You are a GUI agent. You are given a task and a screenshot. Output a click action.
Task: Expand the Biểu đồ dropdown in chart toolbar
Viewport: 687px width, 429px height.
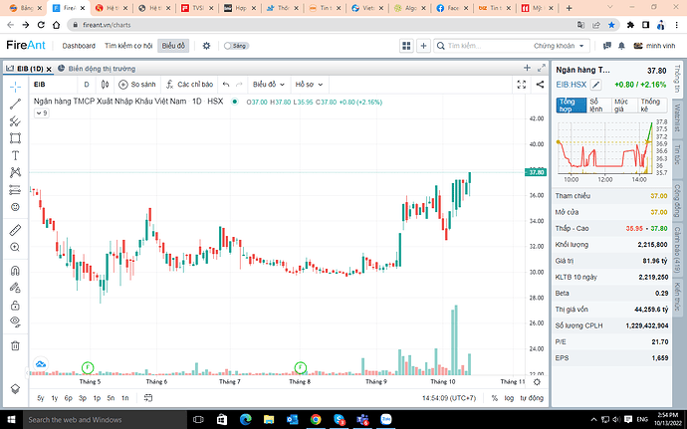[x=269, y=85]
